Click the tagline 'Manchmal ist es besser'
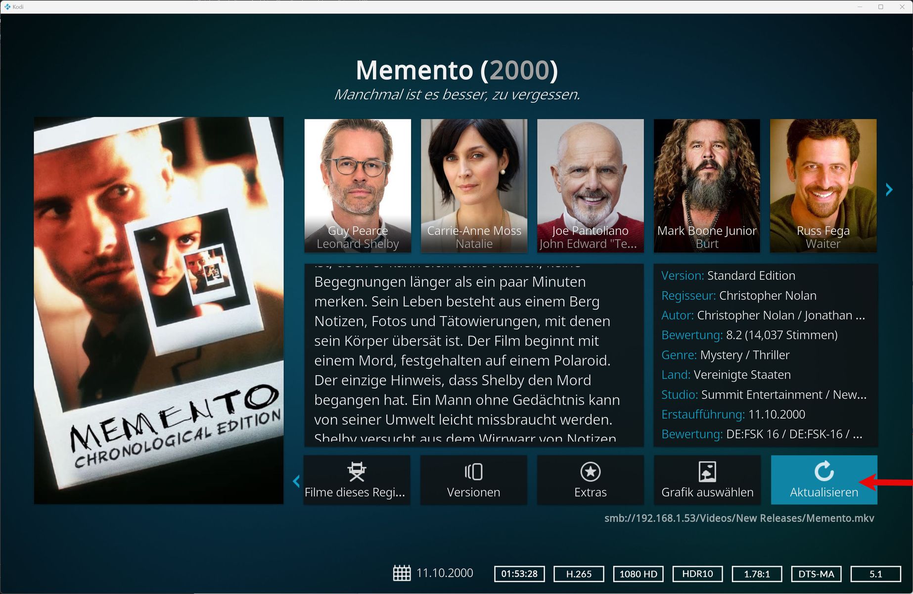 456,95
